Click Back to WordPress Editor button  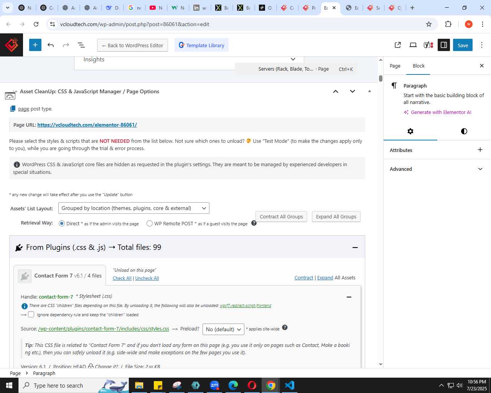[x=132, y=45]
